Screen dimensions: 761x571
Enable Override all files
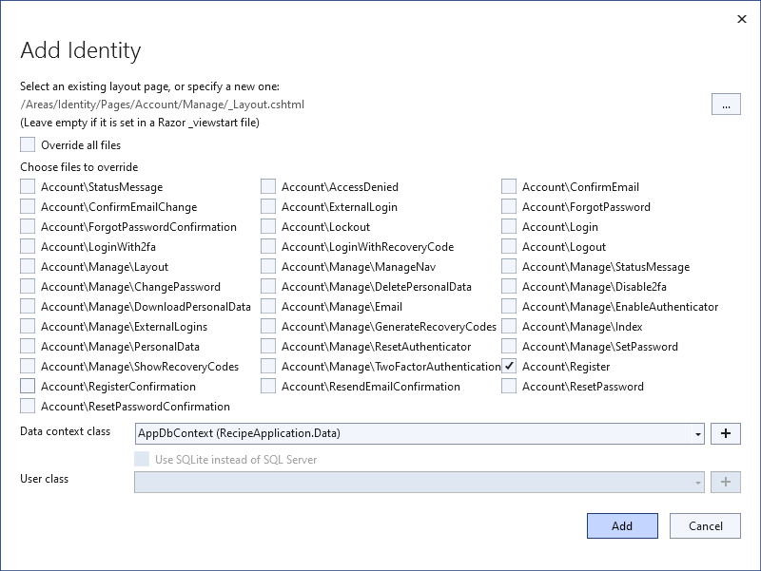pos(28,144)
